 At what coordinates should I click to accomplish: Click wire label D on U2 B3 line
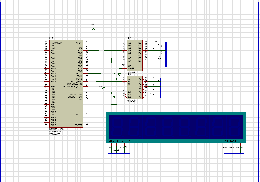[x=154, y=49]
